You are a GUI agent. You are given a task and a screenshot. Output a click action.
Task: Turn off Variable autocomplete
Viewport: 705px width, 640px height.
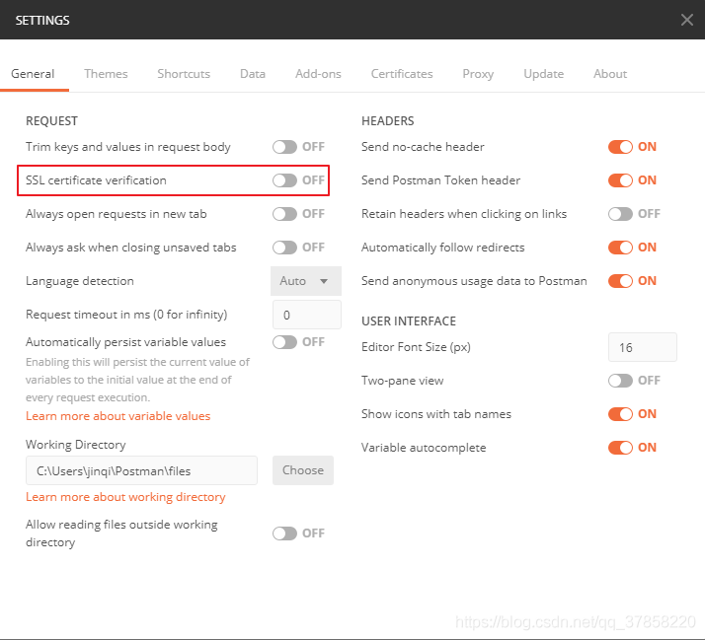[620, 448]
